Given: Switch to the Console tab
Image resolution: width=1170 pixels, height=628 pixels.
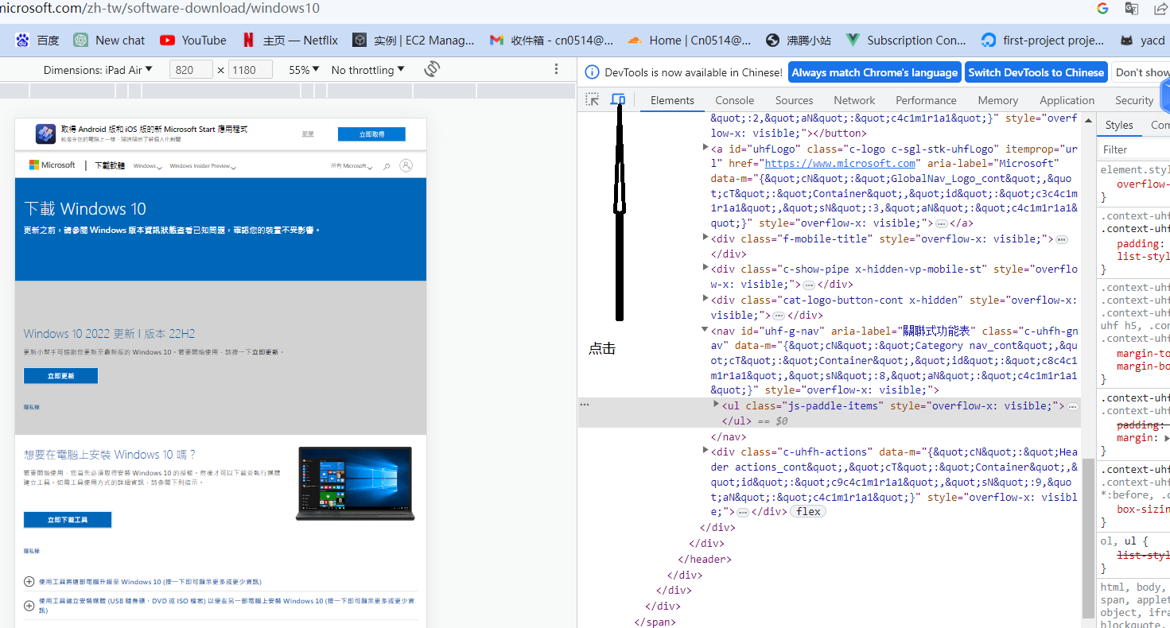Looking at the screenshot, I should 734,100.
